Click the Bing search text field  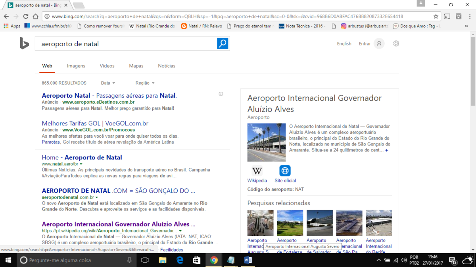(126, 44)
